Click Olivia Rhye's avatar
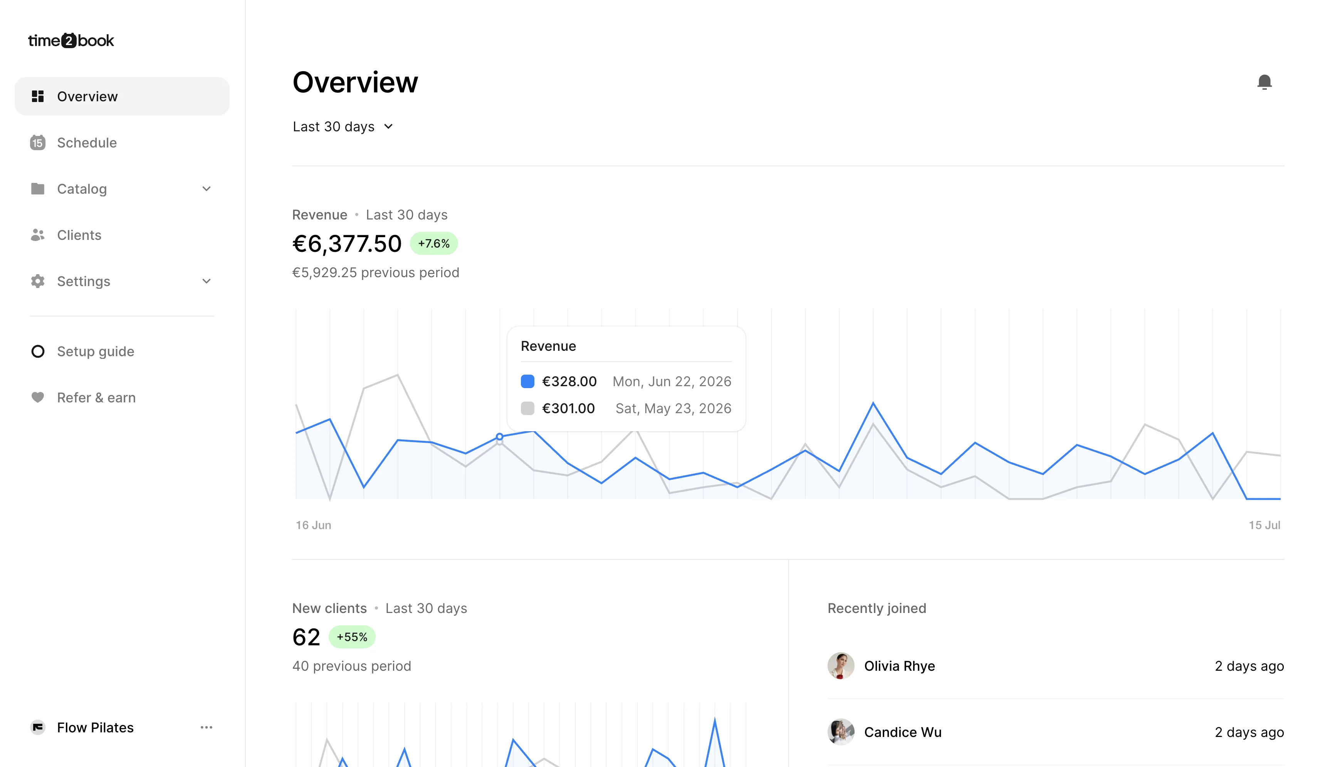Screen dimensions: 1330x767 pyautogui.click(x=841, y=666)
